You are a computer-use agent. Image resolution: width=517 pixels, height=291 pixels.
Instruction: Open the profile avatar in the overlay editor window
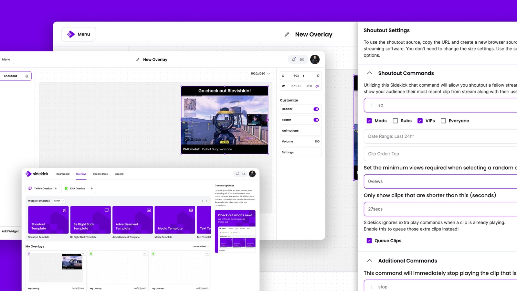click(x=315, y=59)
